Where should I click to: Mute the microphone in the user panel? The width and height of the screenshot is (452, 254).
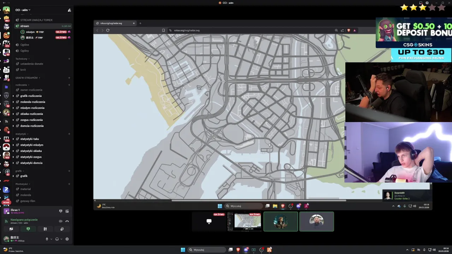coord(47,239)
